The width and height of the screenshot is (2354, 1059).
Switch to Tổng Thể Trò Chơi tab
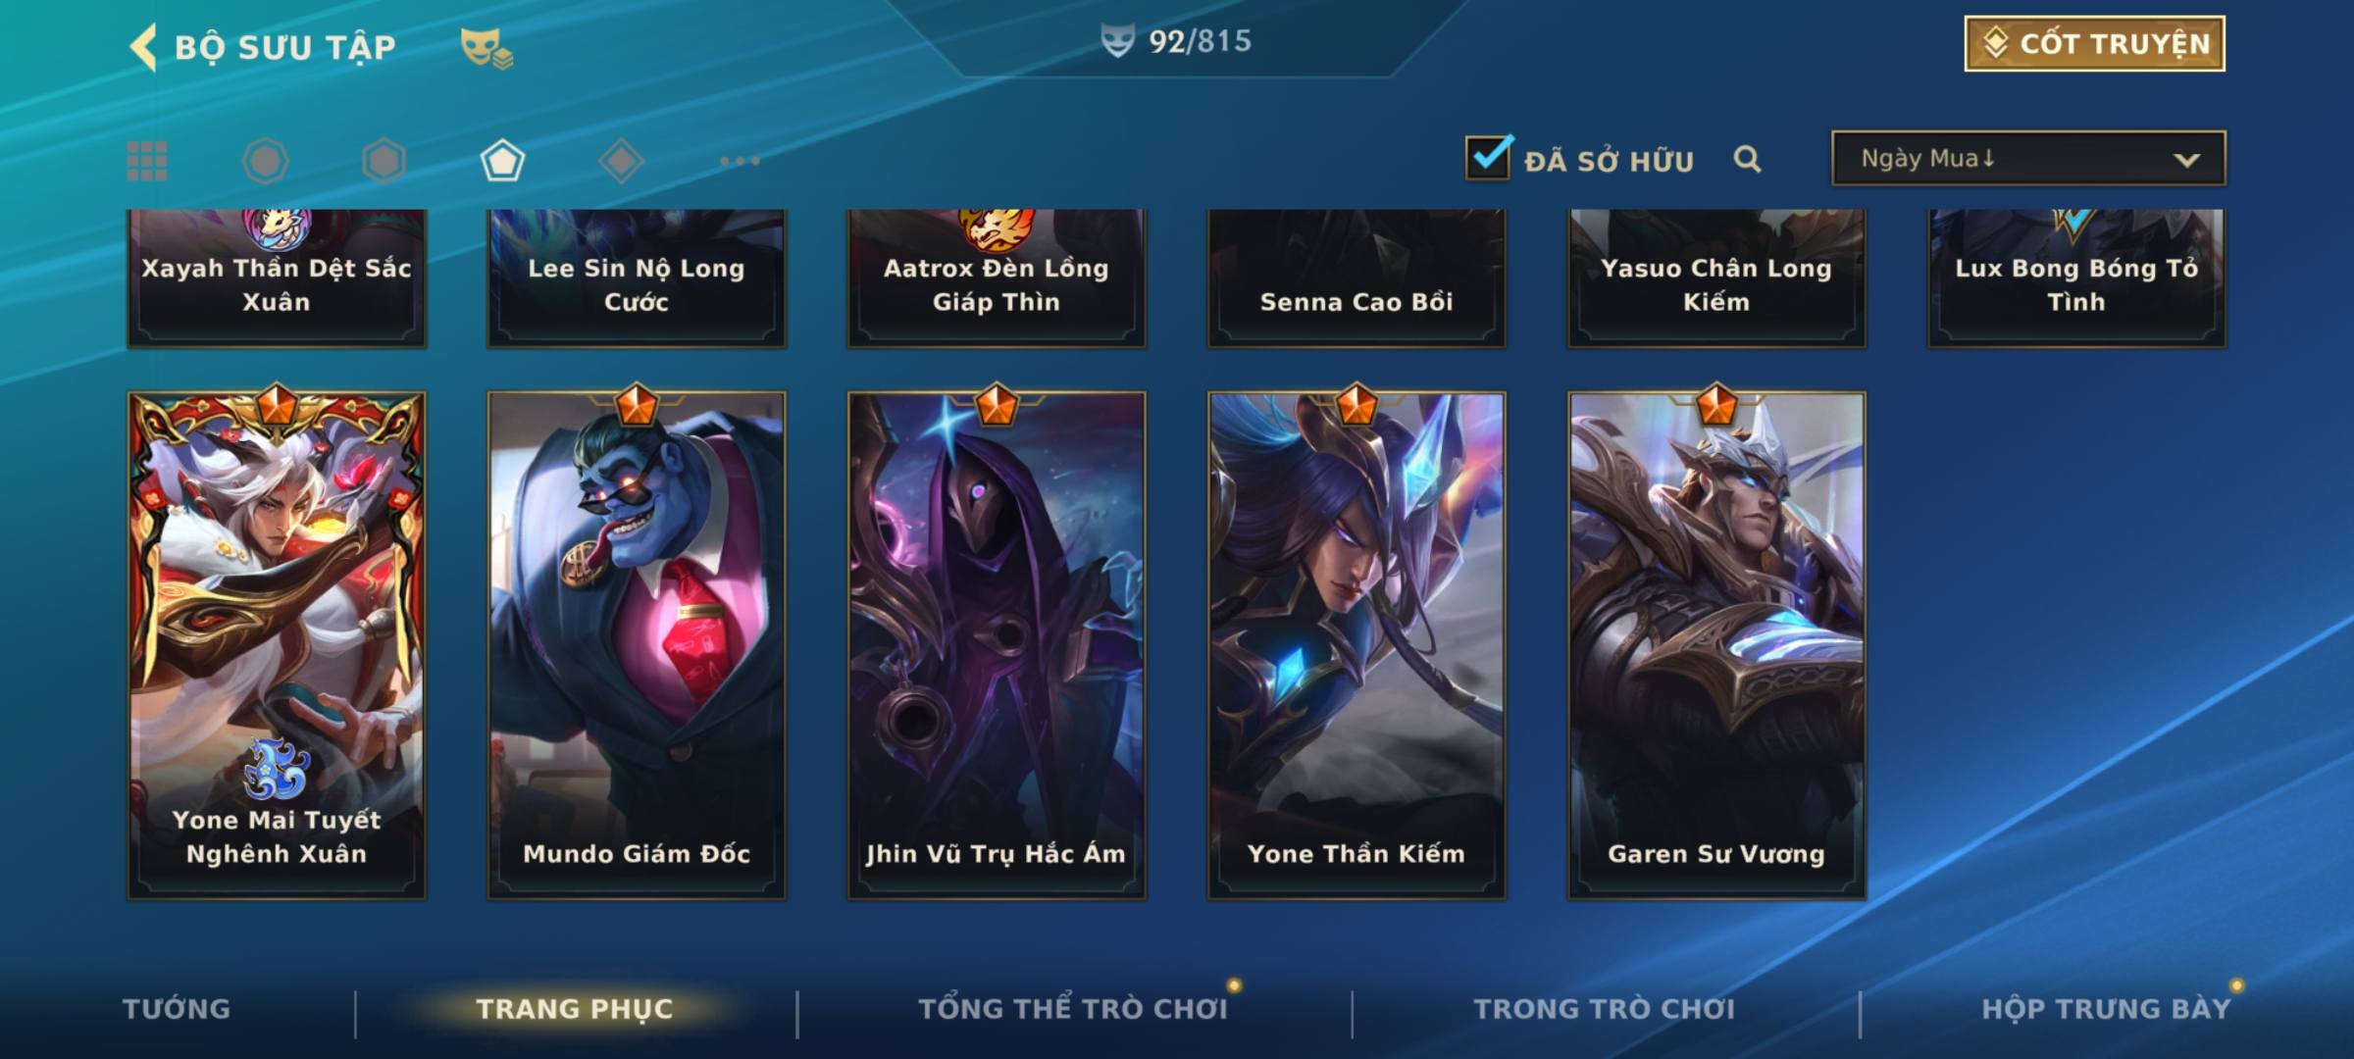click(x=1073, y=1009)
